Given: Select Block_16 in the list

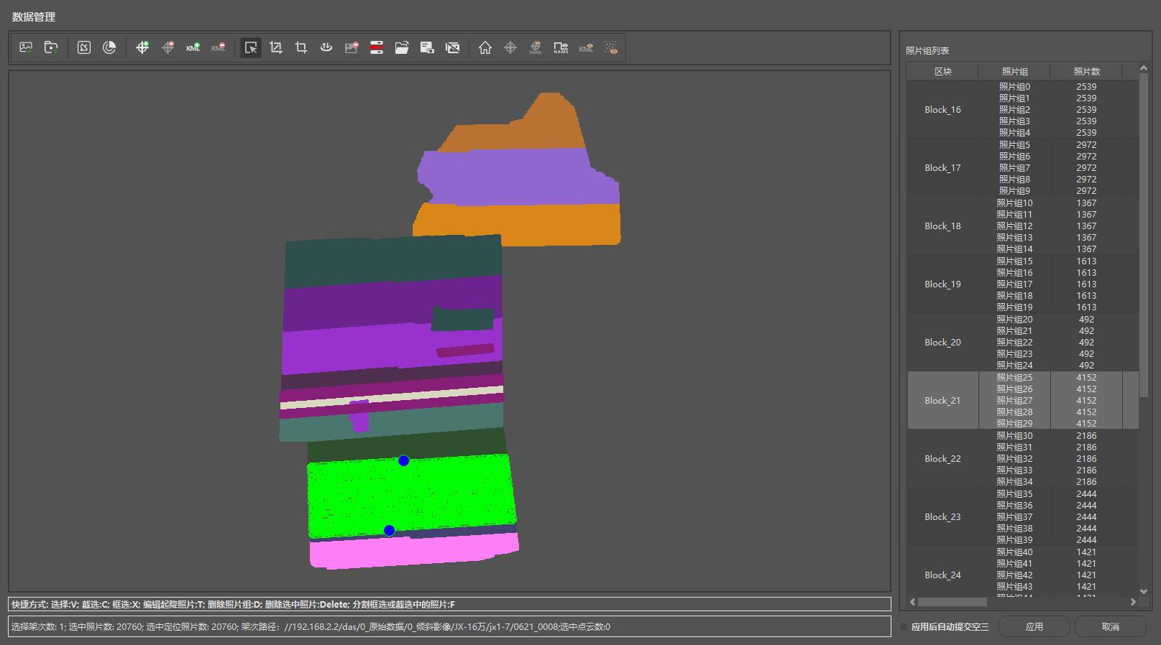Looking at the screenshot, I should point(942,109).
